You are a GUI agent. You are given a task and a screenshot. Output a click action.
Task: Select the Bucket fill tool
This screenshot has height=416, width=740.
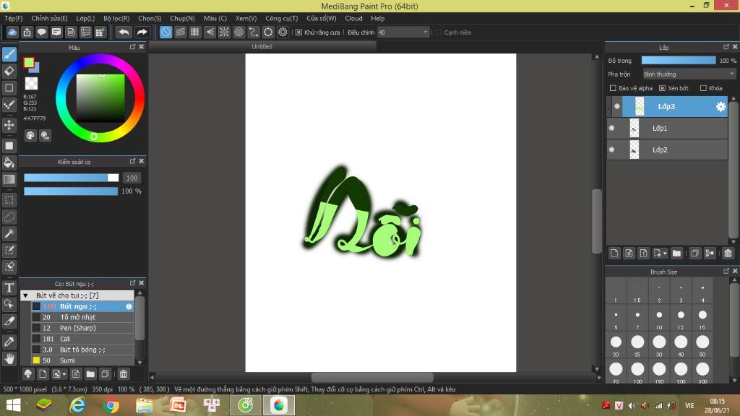pyautogui.click(x=9, y=162)
